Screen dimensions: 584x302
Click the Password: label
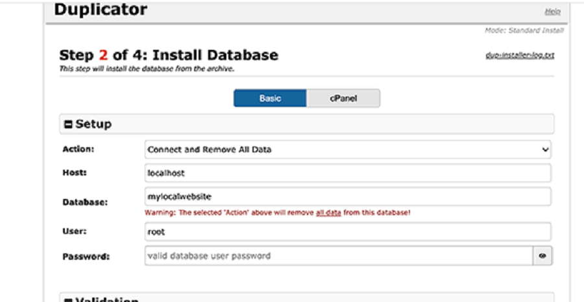tap(86, 257)
